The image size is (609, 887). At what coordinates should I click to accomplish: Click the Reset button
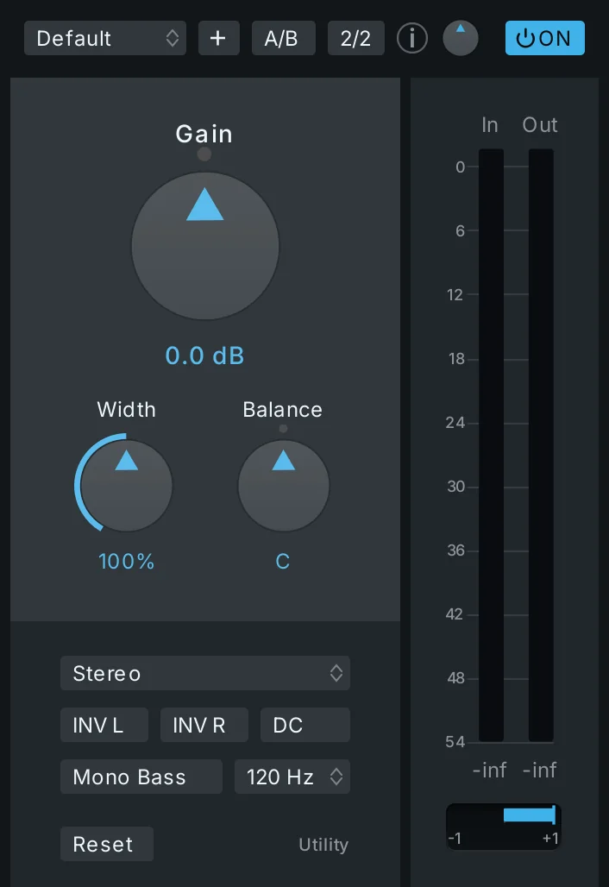click(107, 844)
